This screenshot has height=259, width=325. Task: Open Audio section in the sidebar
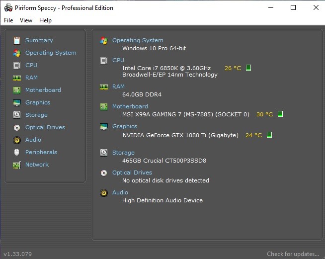[33, 140]
